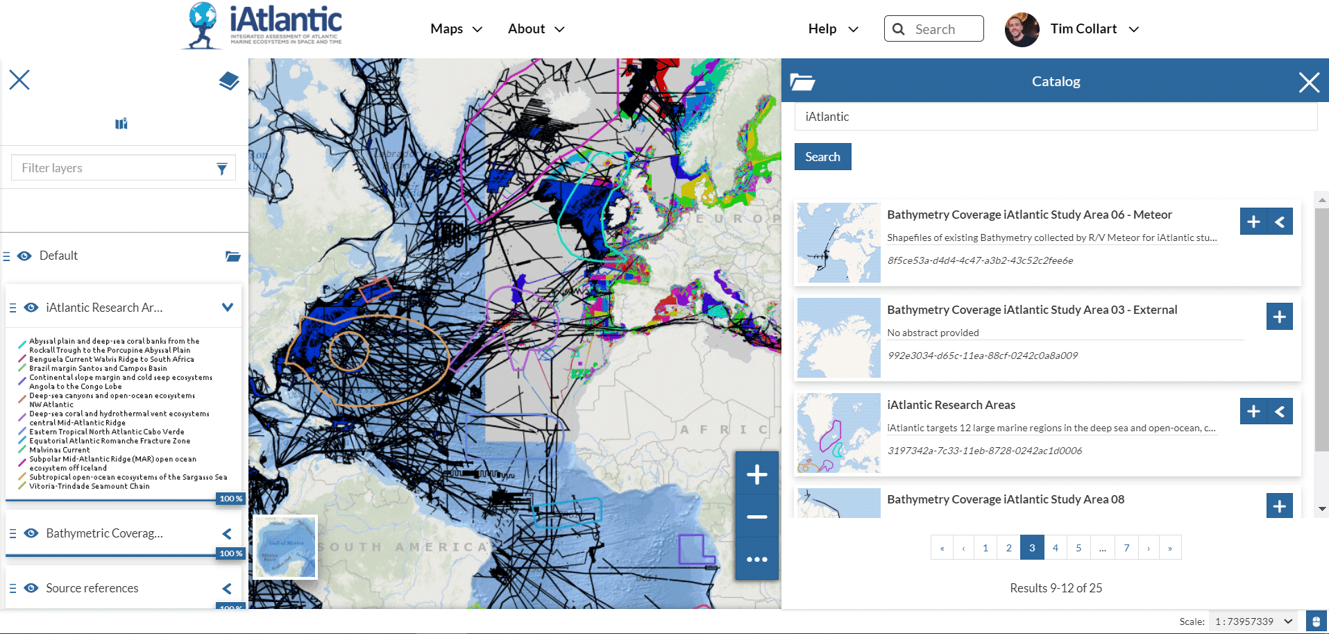Click drag handle of Default group
This screenshot has width=1329, height=634.
click(x=6, y=256)
